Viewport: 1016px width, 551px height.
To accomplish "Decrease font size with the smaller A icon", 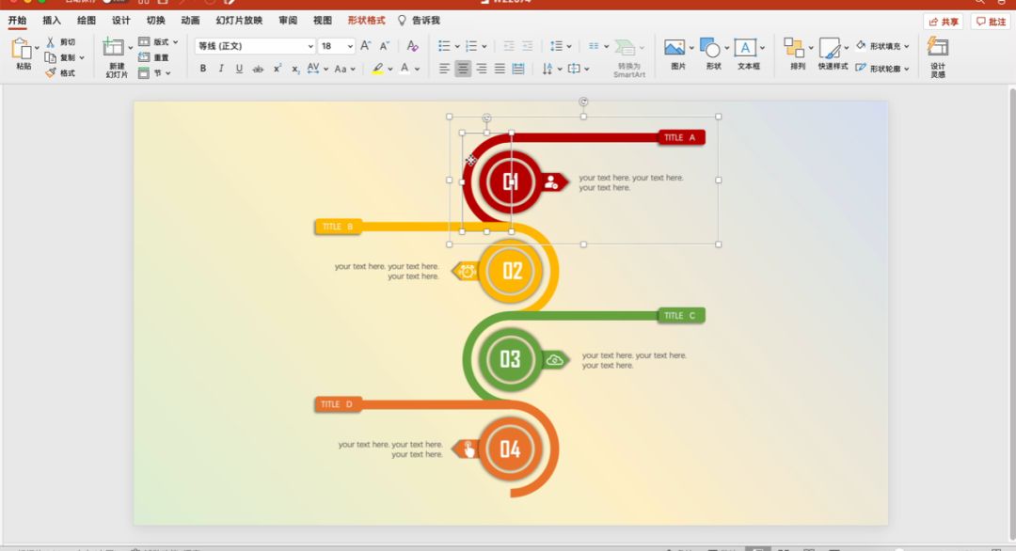I will pyautogui.click(x=384, y=45).
